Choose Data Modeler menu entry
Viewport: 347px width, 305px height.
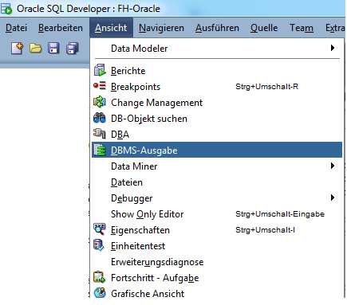click(x=217, y=49)
